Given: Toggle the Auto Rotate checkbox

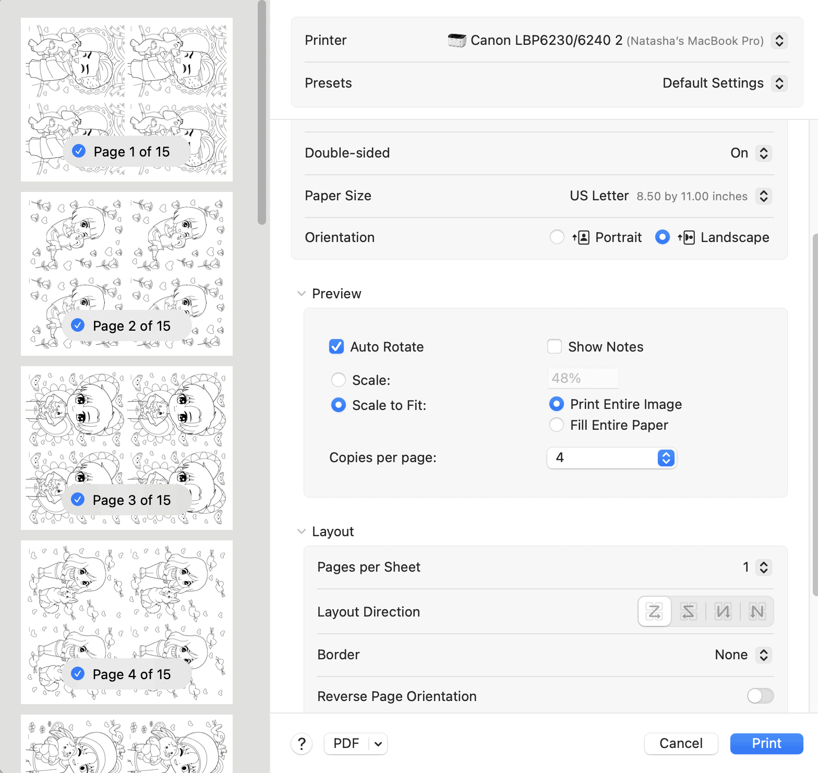Looking at the screenshot, I should [336, 346].
